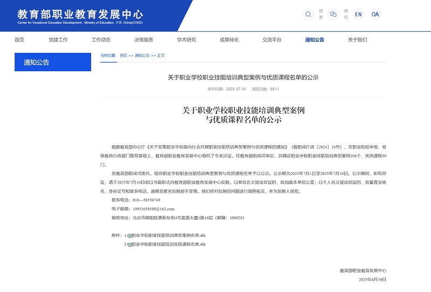This screenshot has width=431, height=292.
Task: Click the 教育部职业教育发展中心 site logo
Action: coord(80,16)
